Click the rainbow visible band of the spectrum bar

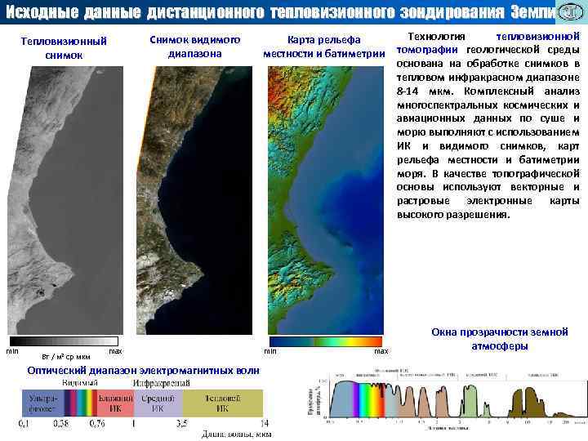81,403
